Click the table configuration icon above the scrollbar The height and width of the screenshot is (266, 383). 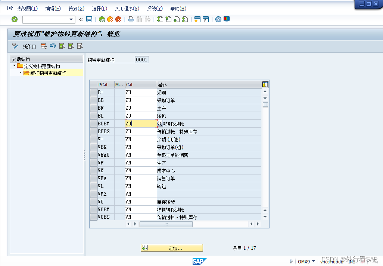(265, 84)
